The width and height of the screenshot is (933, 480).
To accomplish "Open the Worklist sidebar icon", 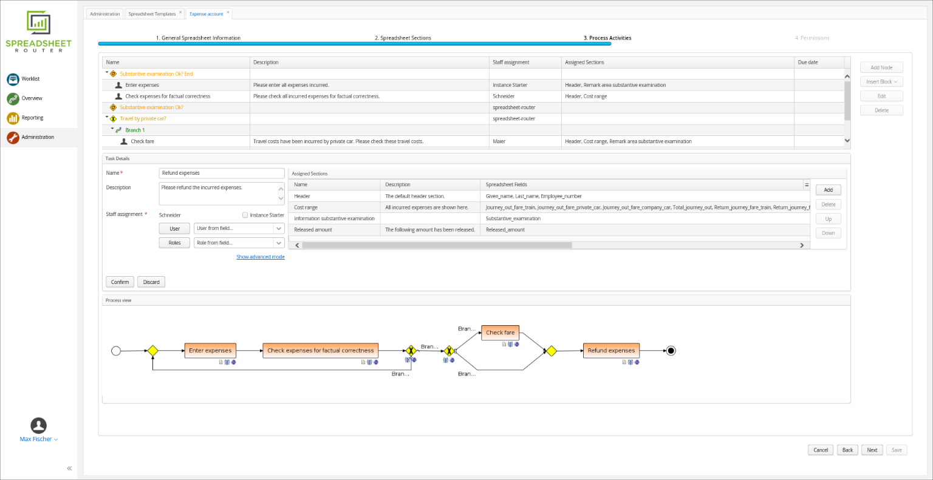I will (x=13, y=79).
